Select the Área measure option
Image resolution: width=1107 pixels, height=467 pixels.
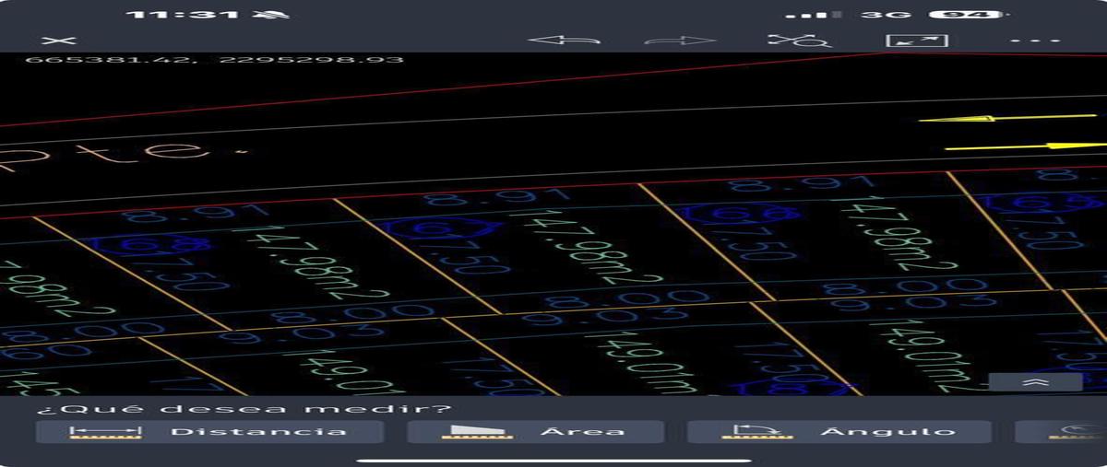point(535,432)
